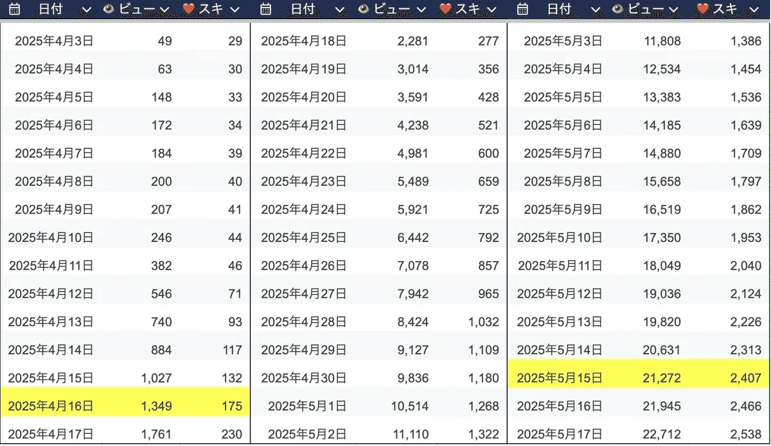Select the highlighted date cell 2025年4月16日

tap(51, 406)
